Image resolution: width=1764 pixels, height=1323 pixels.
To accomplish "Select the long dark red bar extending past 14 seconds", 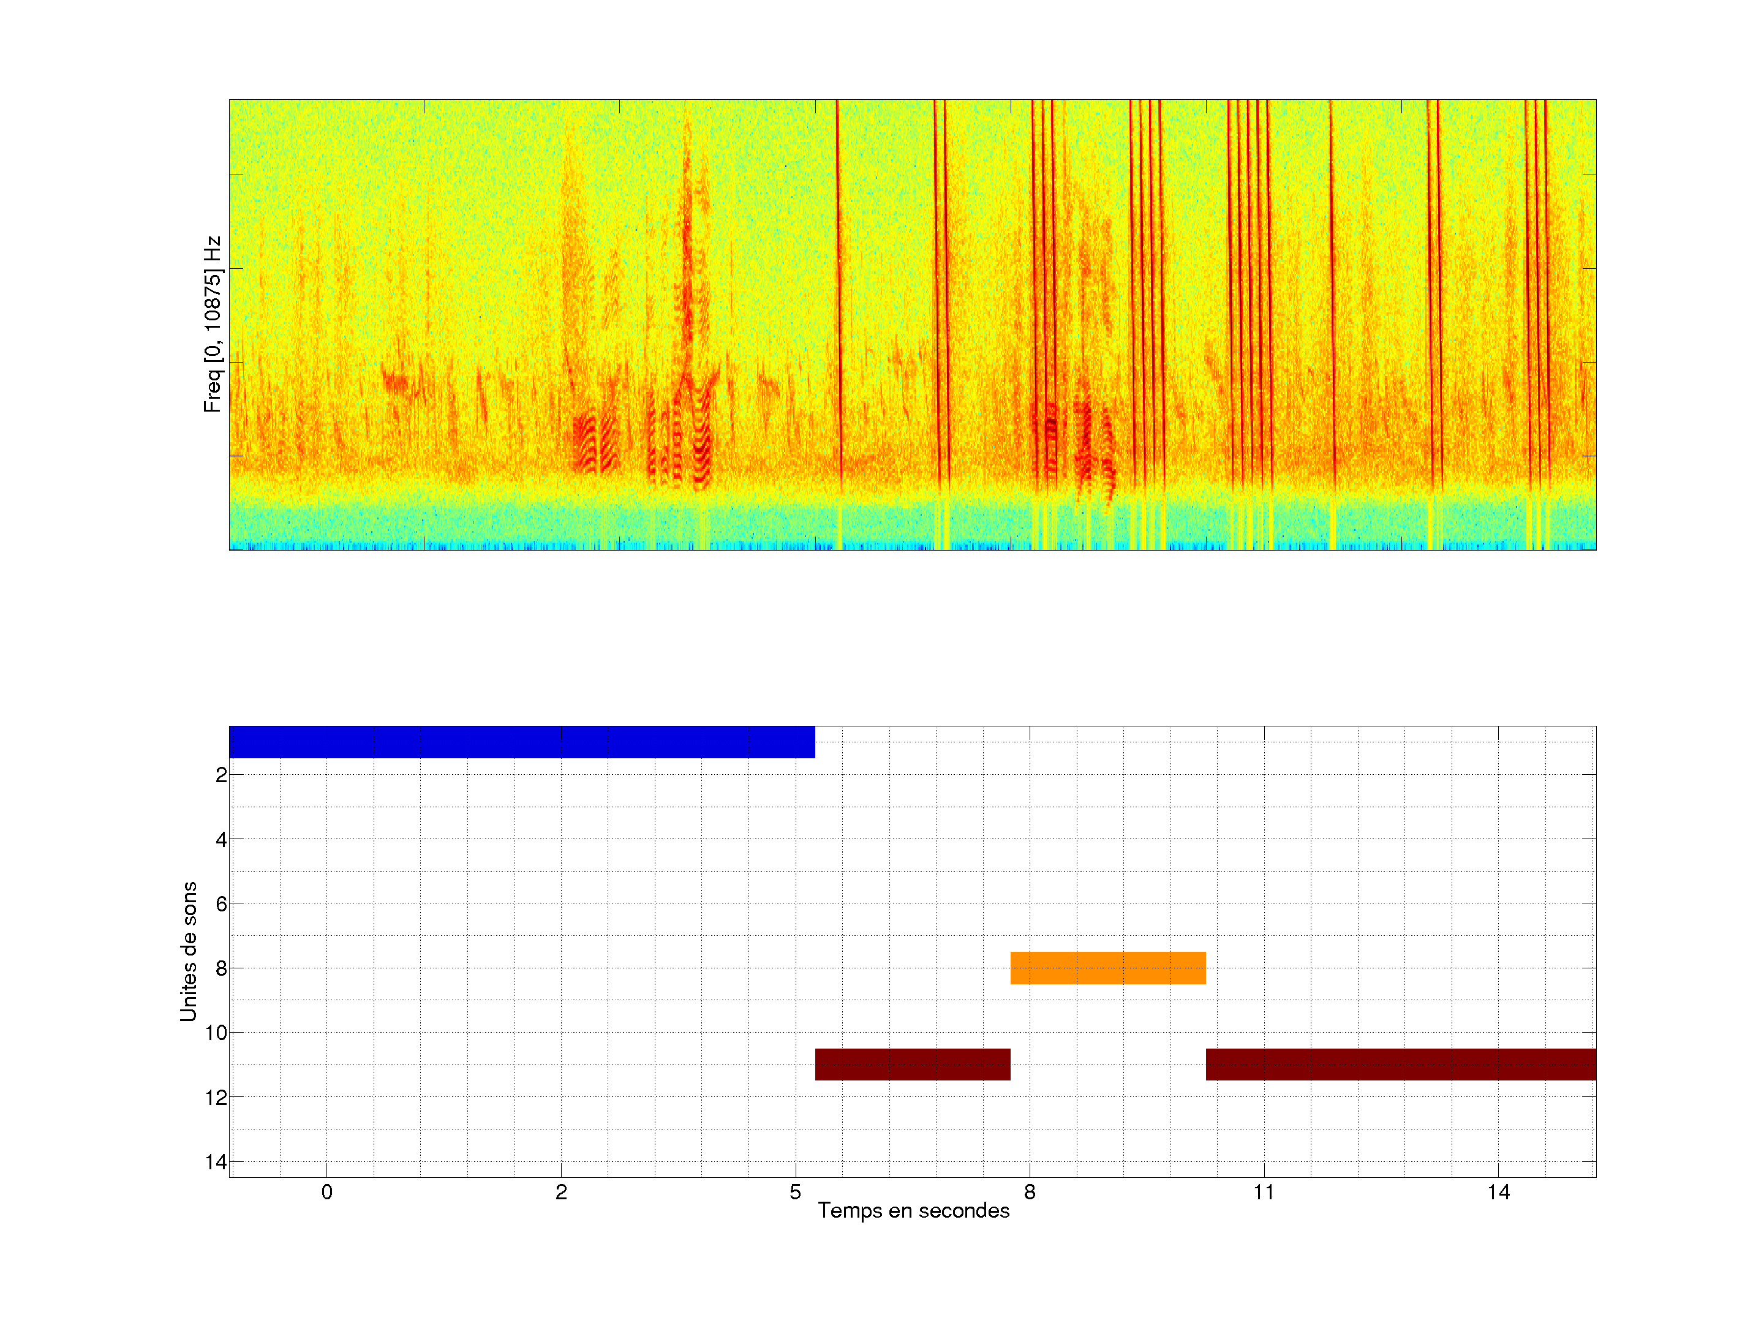I will 1400,1064.
